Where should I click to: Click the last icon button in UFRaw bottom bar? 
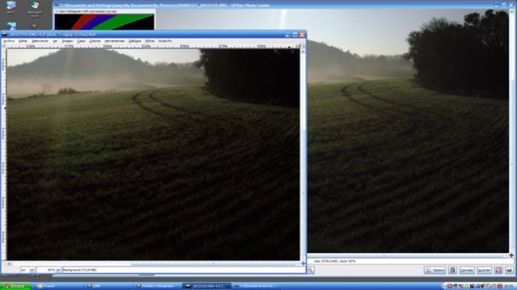click(x=510, y=271)
